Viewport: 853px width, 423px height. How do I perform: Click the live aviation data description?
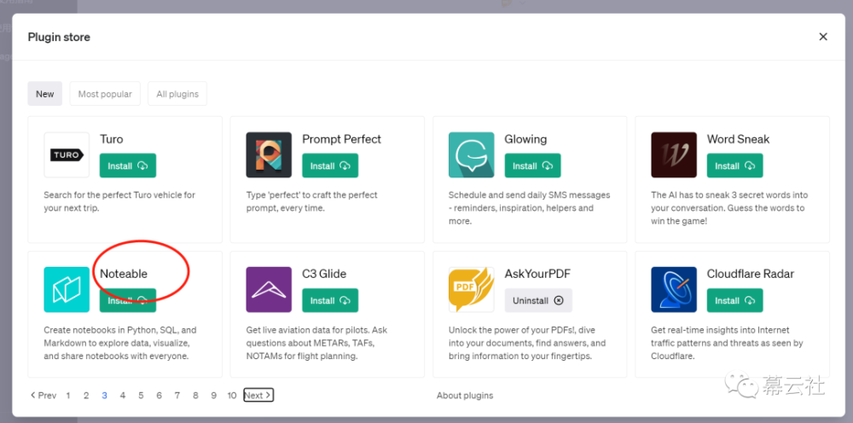tap(316, 343)
